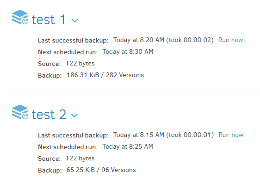Open the test 1 backup title
260x180 pixels.
tap(49, 20)
